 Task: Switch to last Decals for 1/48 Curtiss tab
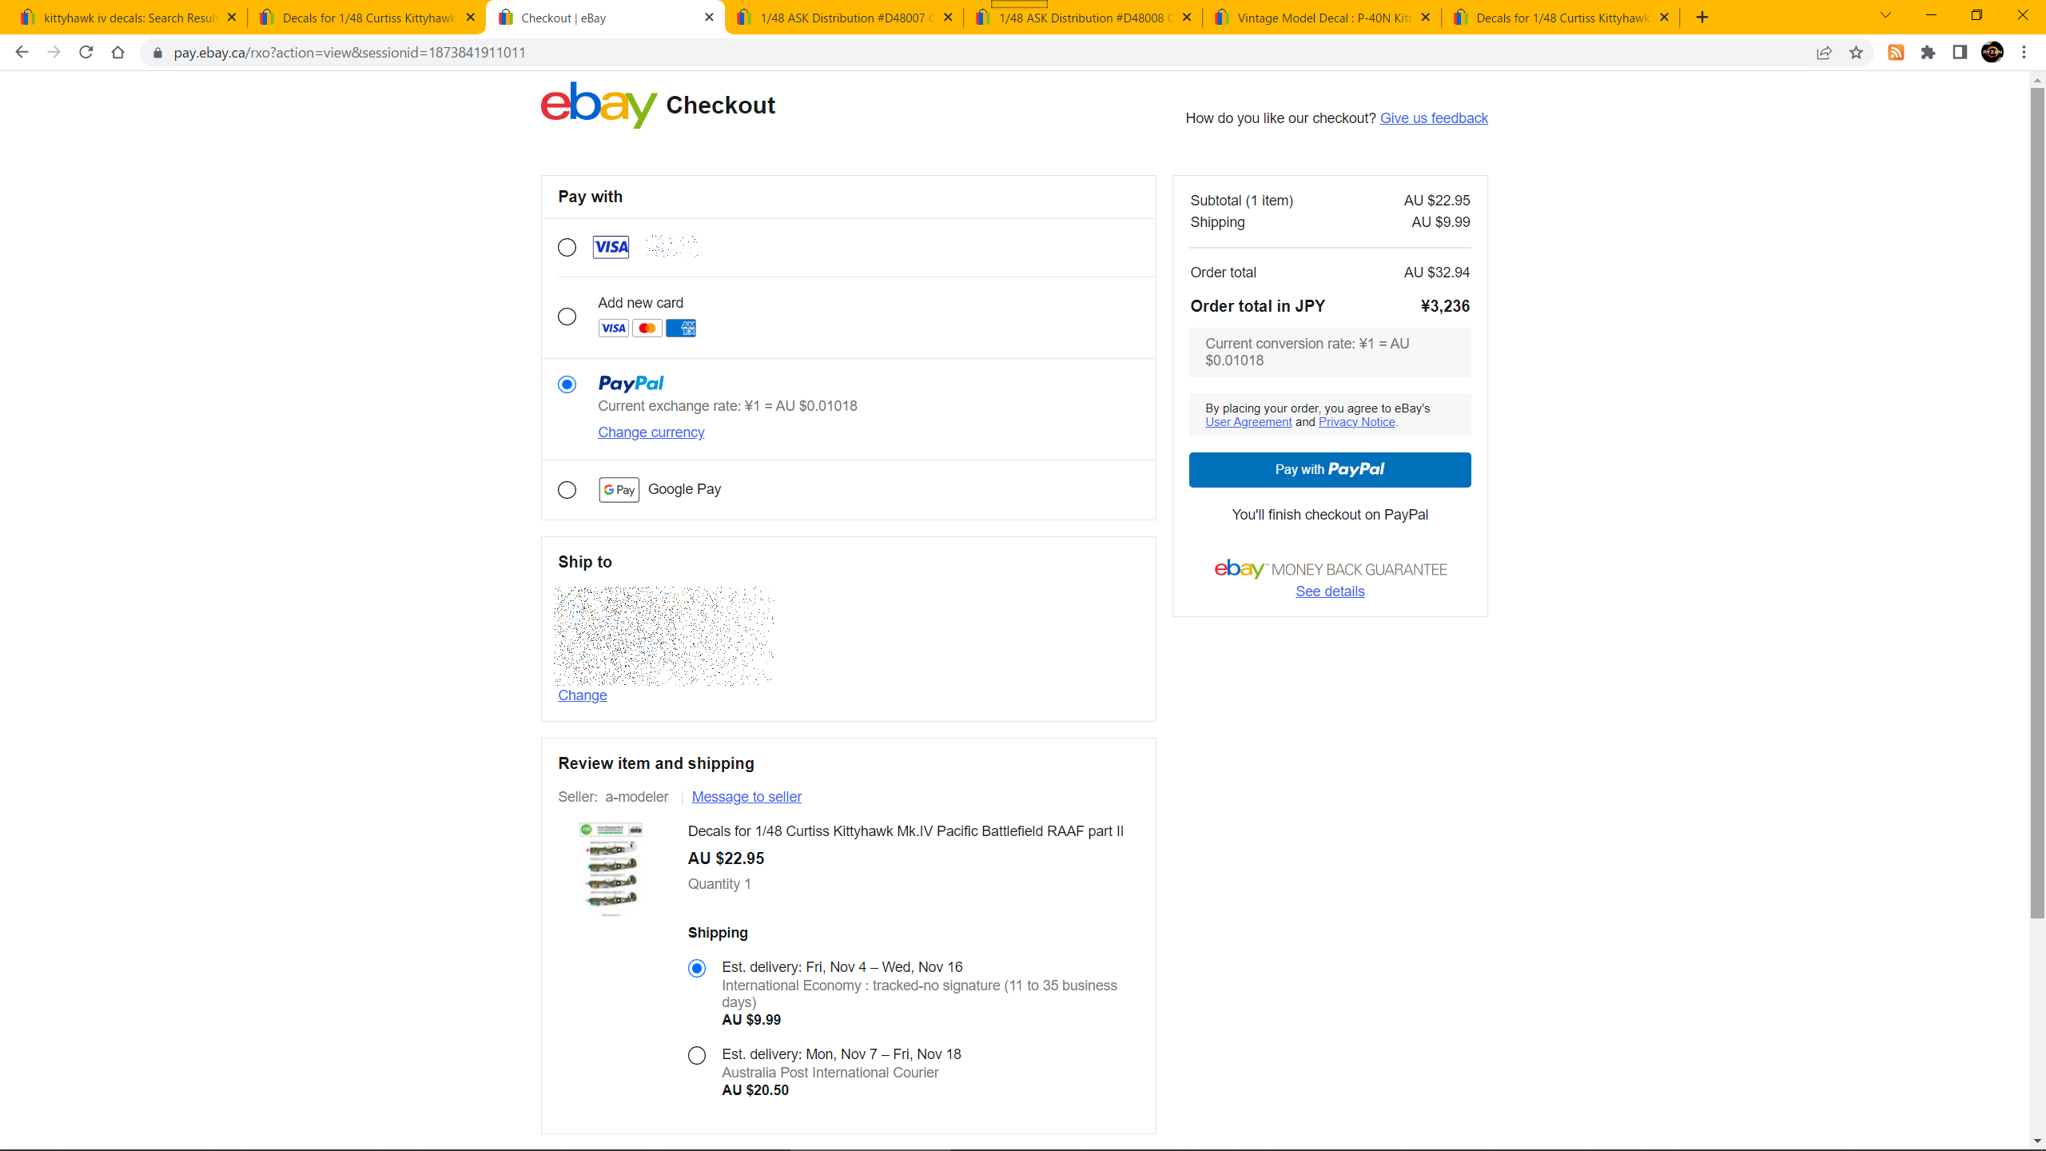pos(1559,18)
